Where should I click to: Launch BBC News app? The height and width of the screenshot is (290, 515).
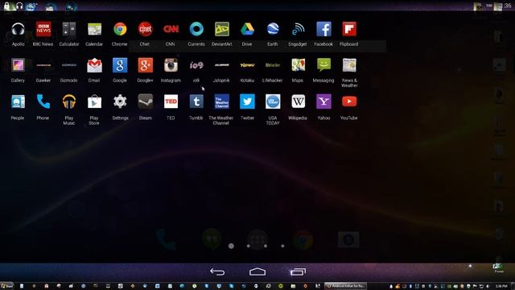[x=43, y=29]
